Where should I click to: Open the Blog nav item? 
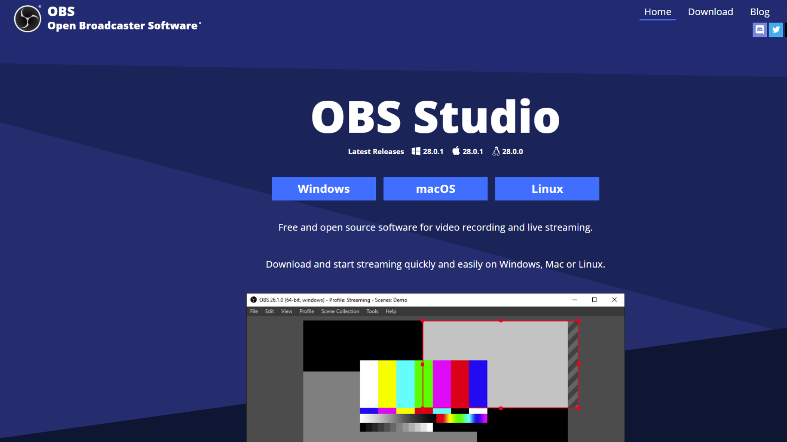click(x=760, y=12)
